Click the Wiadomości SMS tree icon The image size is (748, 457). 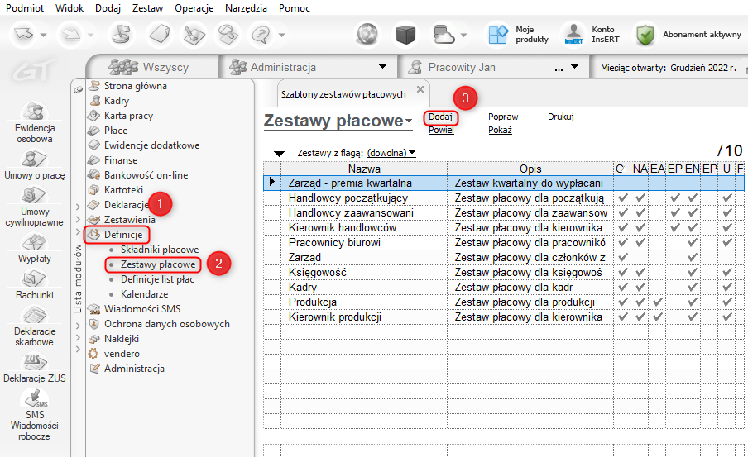(94, 309)
